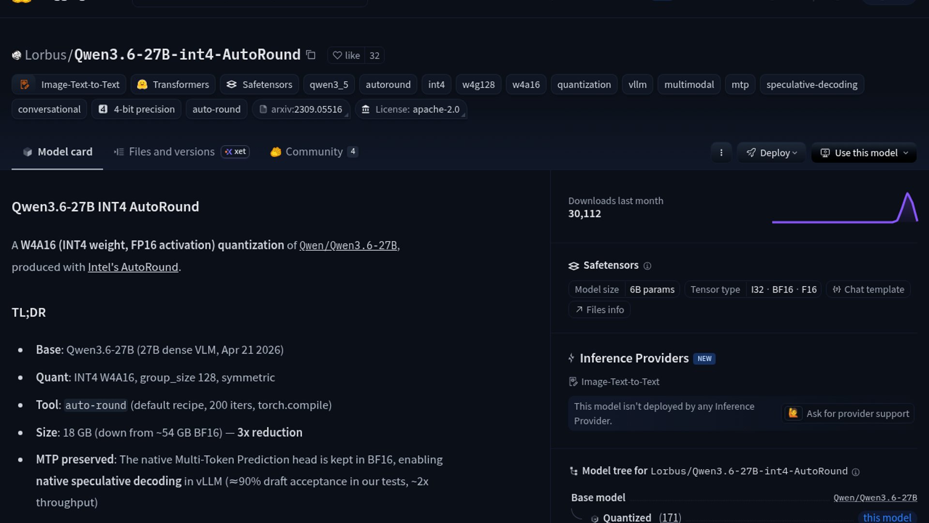Select the Image-Text-to-Text task tag
Image resolution: width=929 pixels, height=523 pixels.
(69, 84)
